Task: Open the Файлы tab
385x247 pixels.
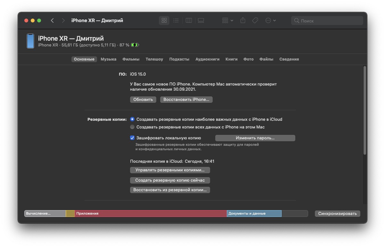Action: tap(266, 59)
